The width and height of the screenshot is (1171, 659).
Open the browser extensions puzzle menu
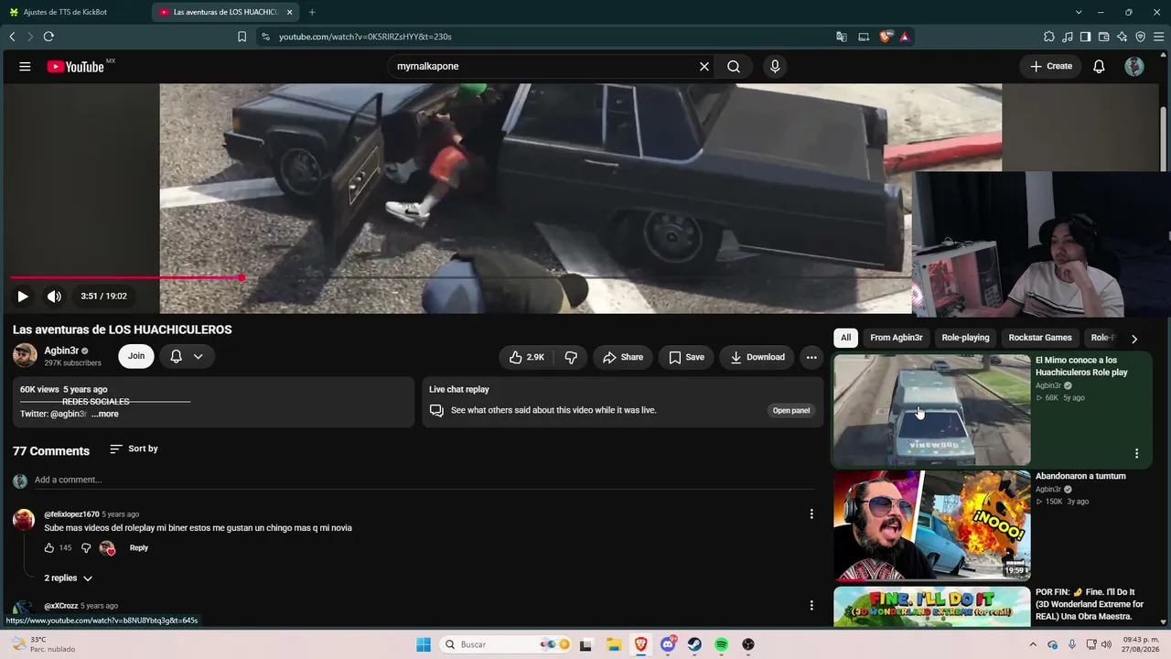(x=1049, y=37)
